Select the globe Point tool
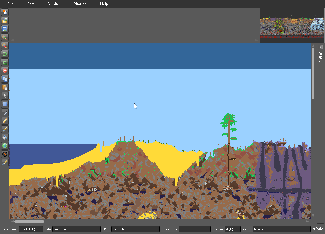The image size is (325, 234). click(5, 146)
